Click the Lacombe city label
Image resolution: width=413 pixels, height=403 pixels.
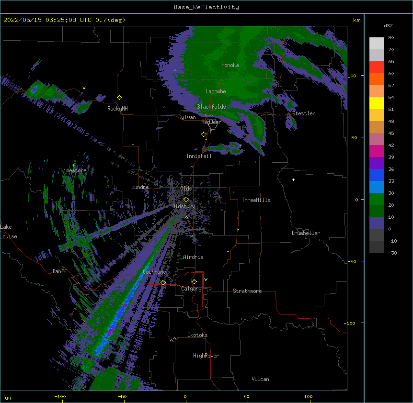tap(216, 91)
